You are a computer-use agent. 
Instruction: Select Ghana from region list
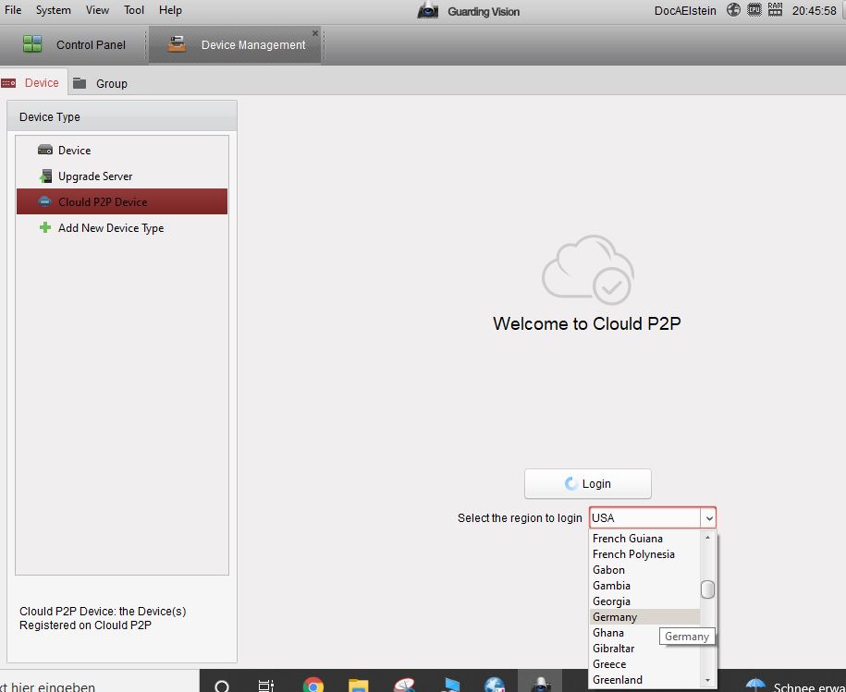pos(625,633)
